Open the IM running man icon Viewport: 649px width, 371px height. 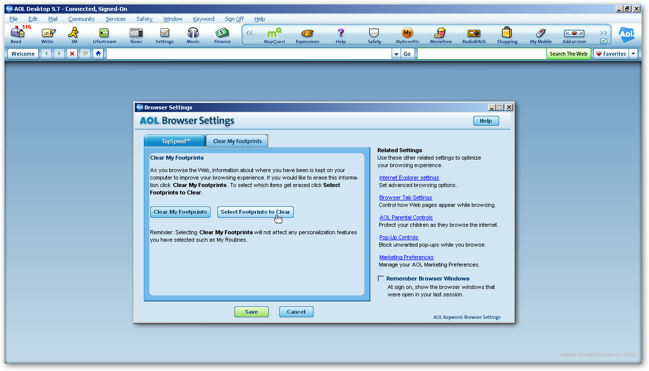pos(74,35)
